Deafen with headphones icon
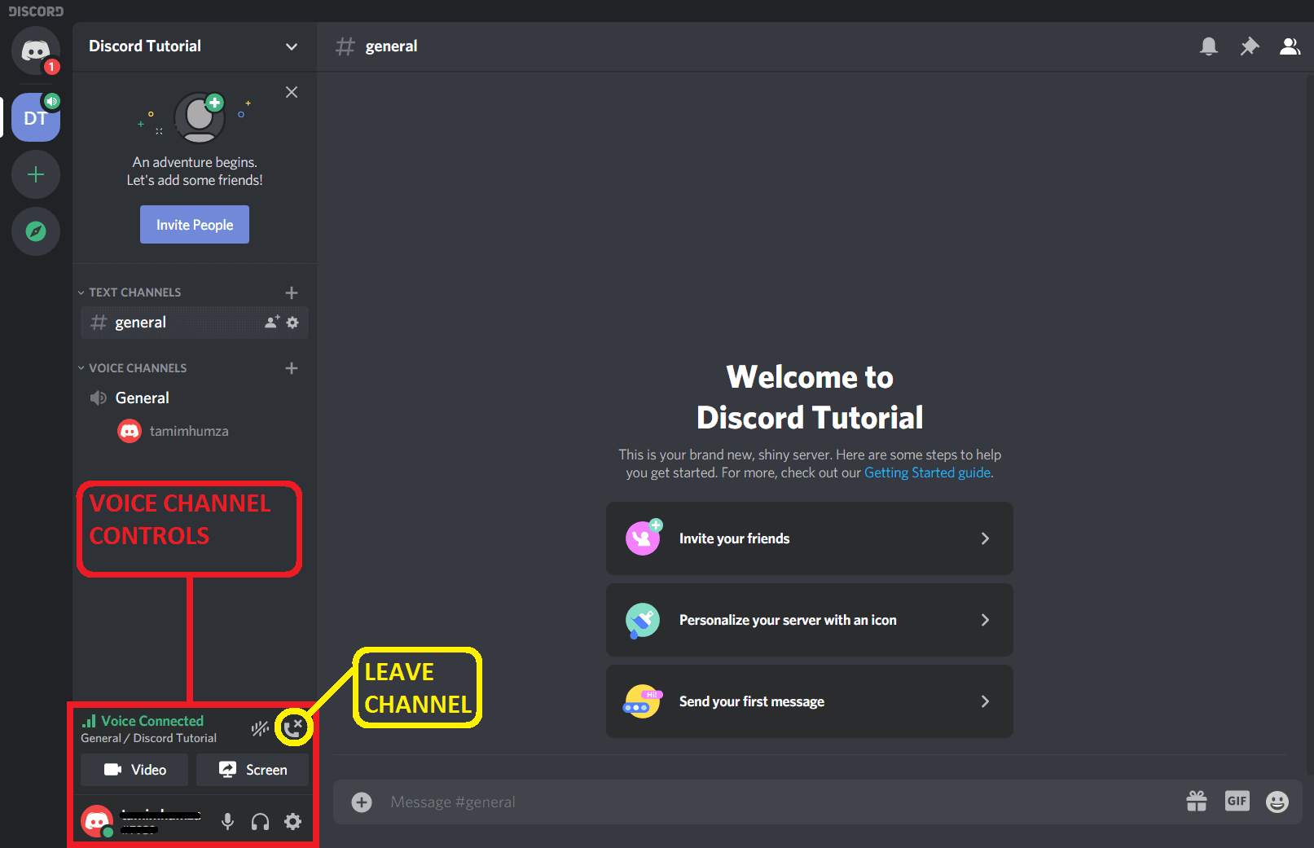The height and width of the screenshot is (848, 1314). point(261,822)
